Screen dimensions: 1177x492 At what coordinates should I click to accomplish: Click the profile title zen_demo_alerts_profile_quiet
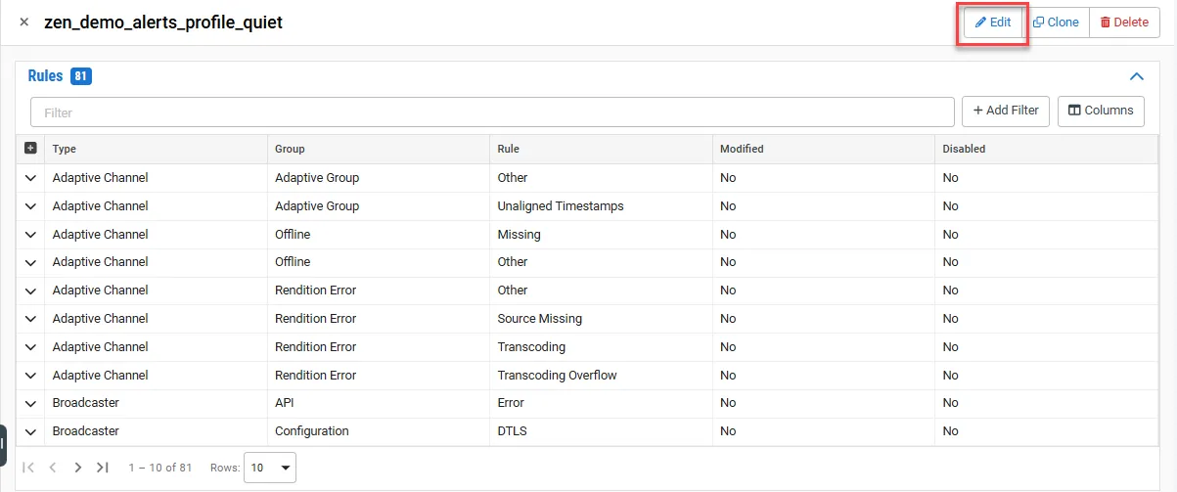tap(163, 22)
